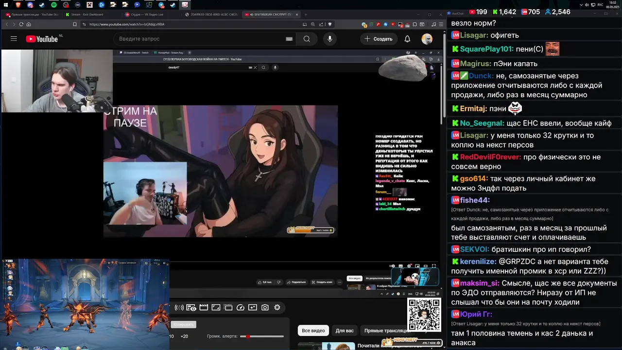Click the speedometer gauge icon
Image resolution: width=622 pixels, height=350 pixels.
tap(240, 307)
